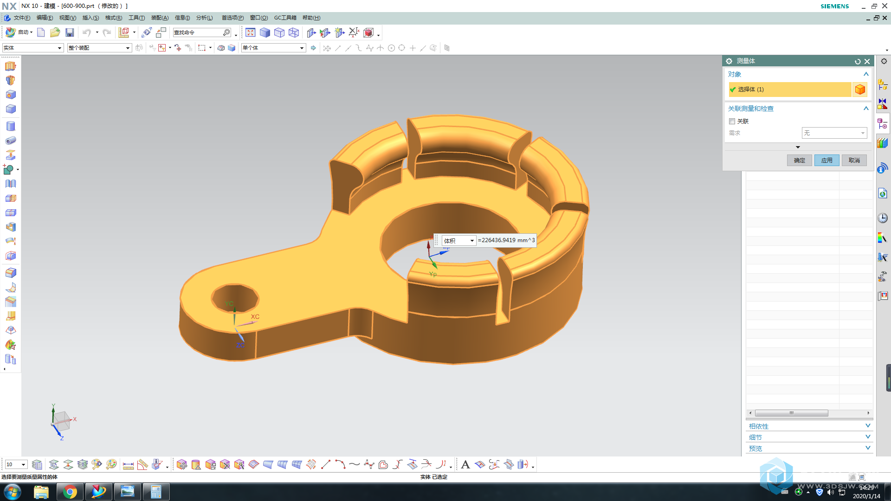This screenshot has width=891, height=501.
Task: Select the Revolve tool in left toolbar
Action: (x=11, y=80)
